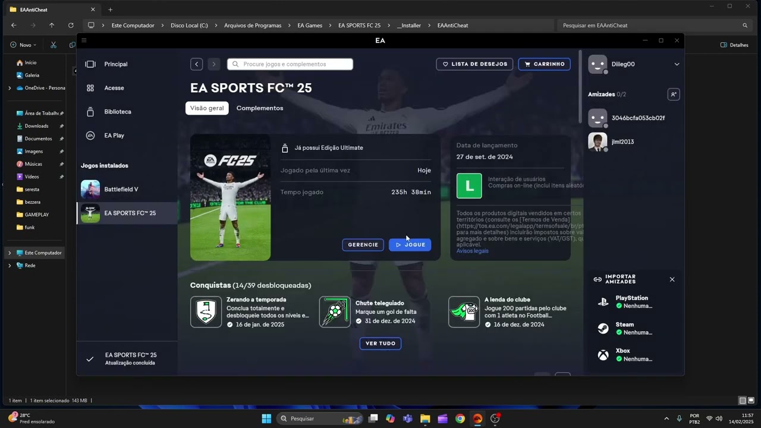Show hidden system tray icons
Viewport: 761px width, 428px height.
[666, 418]
